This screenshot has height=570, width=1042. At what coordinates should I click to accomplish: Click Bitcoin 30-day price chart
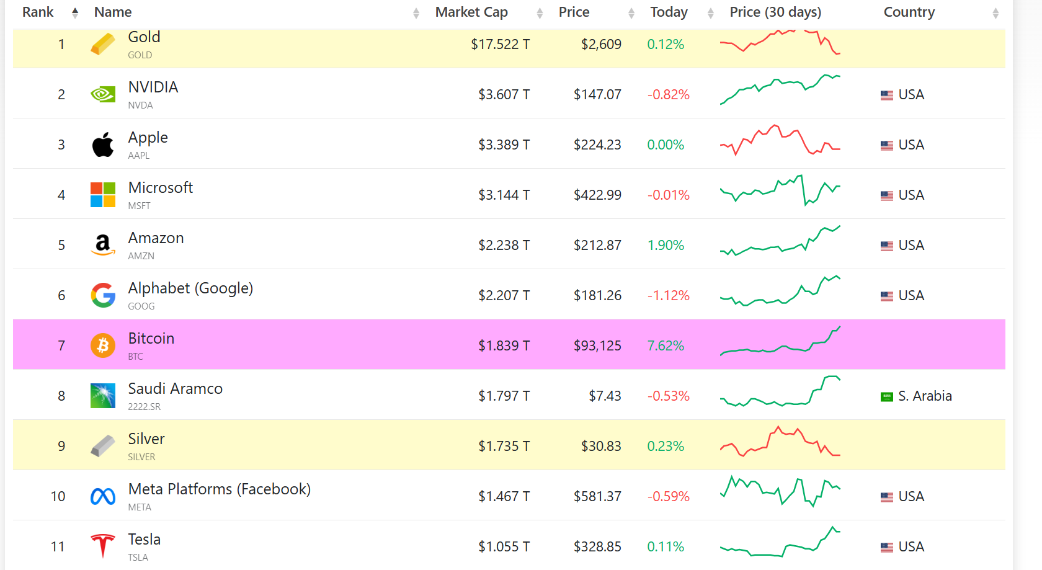tap(780, 341)
